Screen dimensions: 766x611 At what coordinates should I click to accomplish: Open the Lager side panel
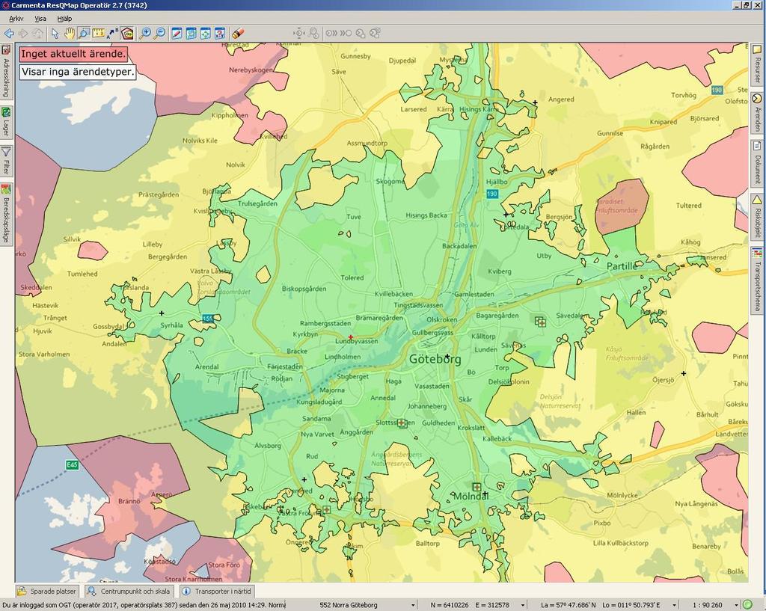[6, 122]
